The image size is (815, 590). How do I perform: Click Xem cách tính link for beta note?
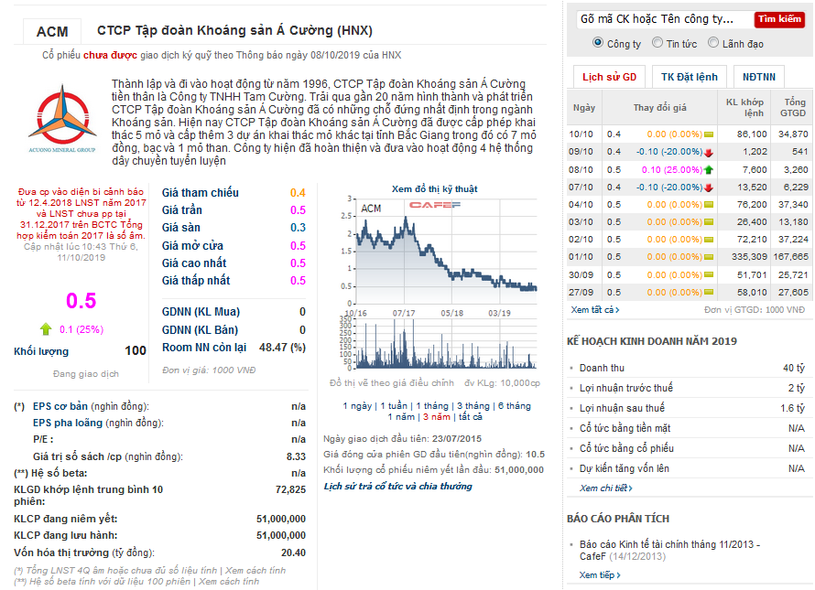[229, 581]
